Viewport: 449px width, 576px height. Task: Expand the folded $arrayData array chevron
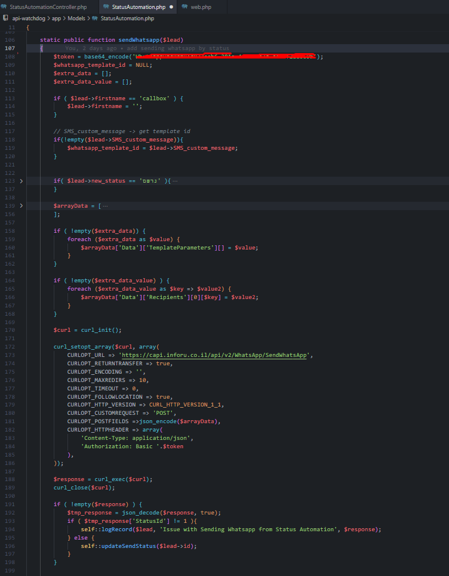click(21, 205)
